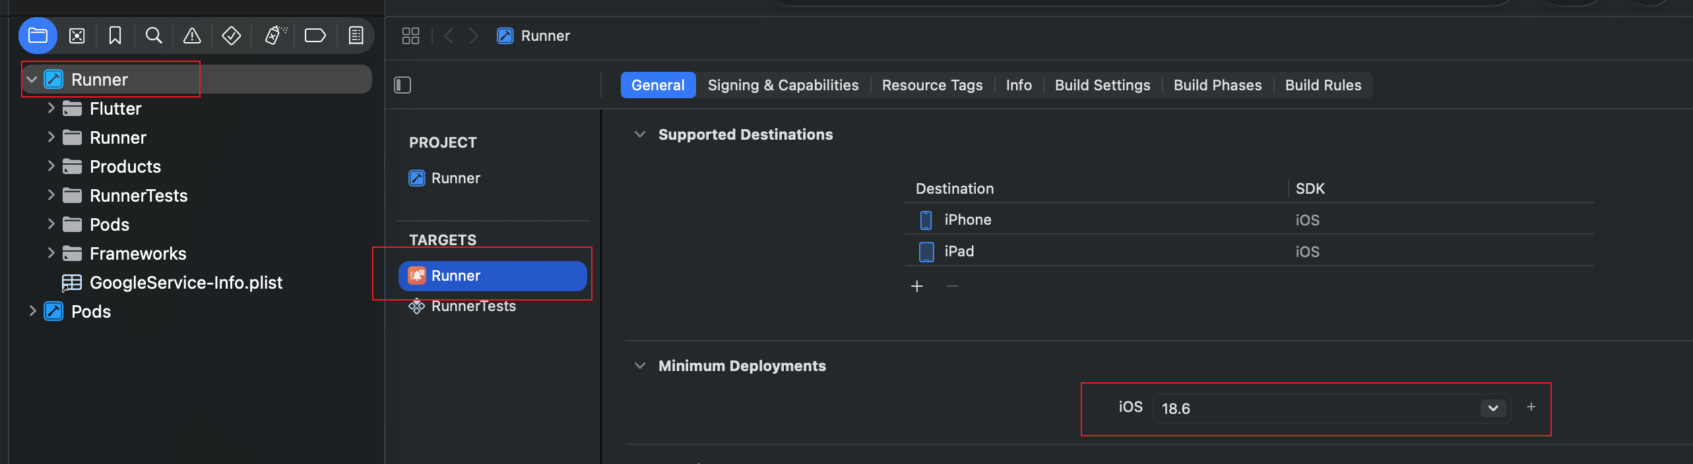Switch to the Info tab
Screen dimensions: 1693x464
point(1019,85)
